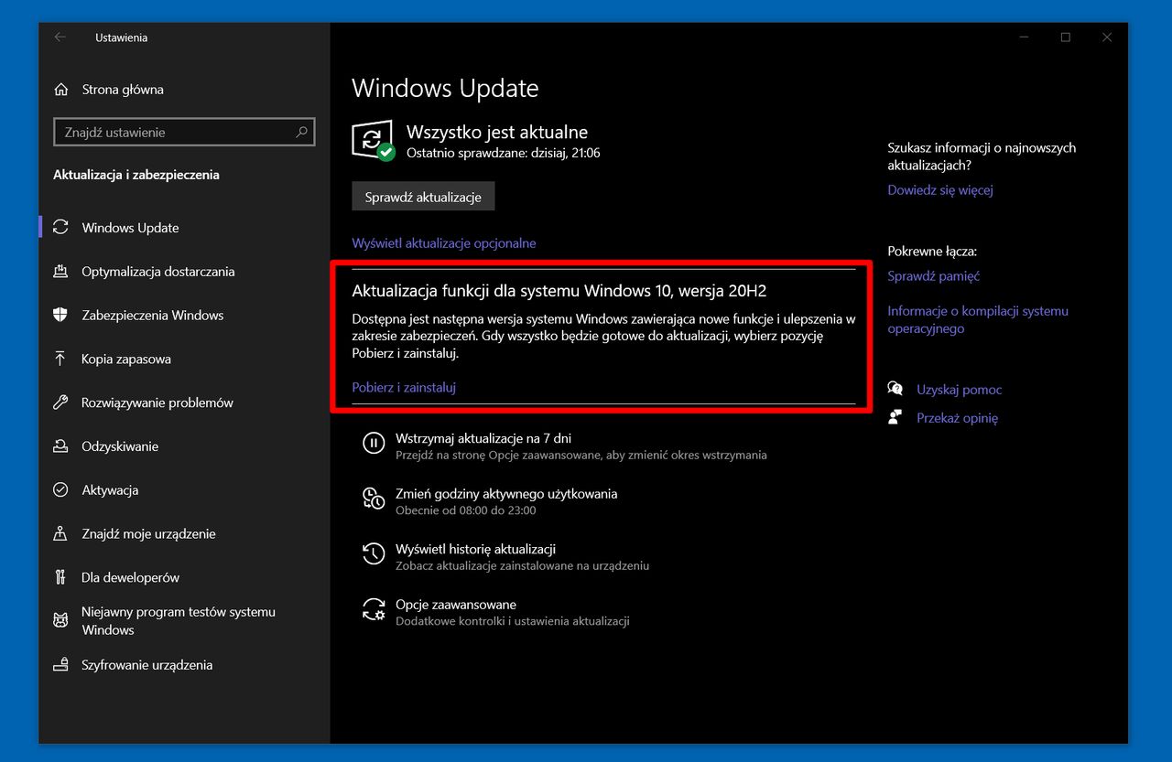Screen dimensions: 1172x762
Task: Focus the Znajdź ustawienie search field
Action: (184, 133)
